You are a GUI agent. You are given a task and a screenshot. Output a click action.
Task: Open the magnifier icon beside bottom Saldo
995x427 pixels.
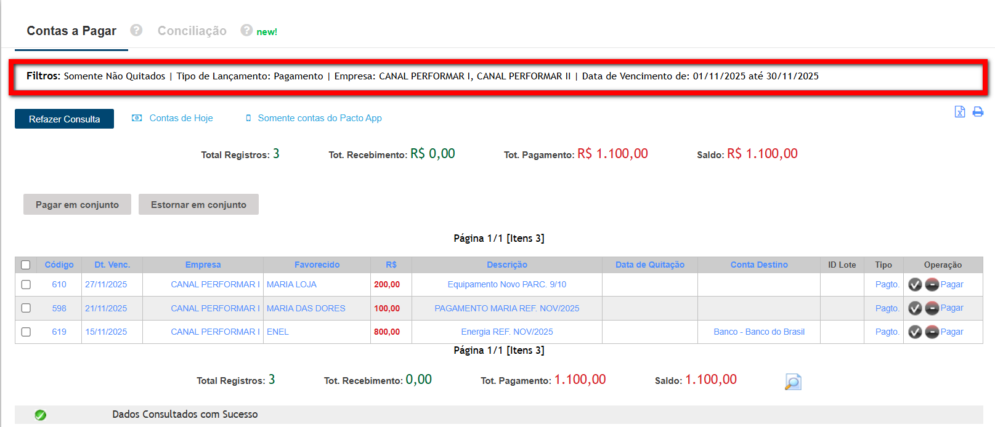(792, 381)
